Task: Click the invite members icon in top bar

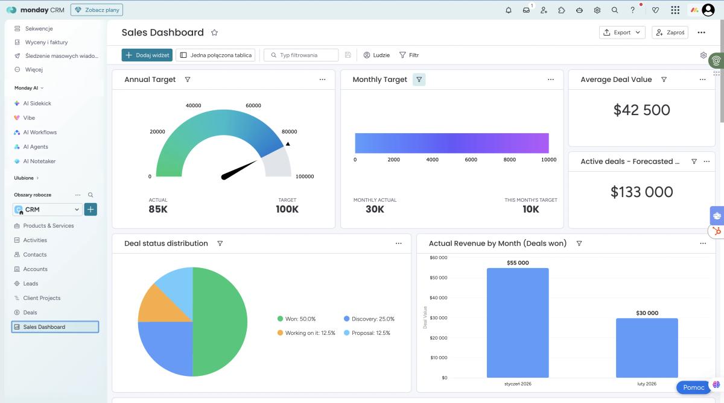Action: [544, 10]
